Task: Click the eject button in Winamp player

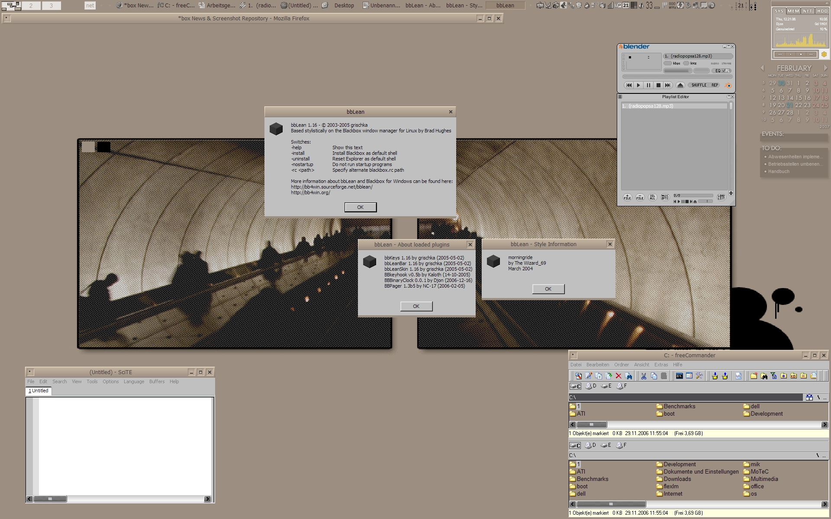Action: point(680,85)
